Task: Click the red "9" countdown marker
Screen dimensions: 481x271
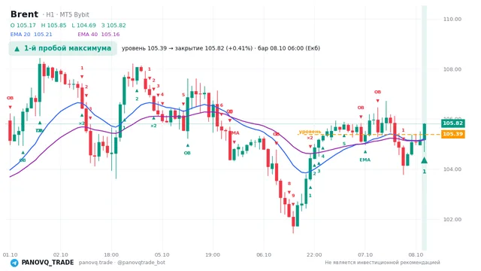Action: (293, 196)
